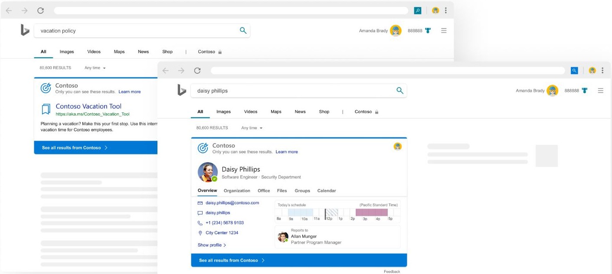The image size is (612, 274).
Task: Click the purple busy block in today's schedule
Action: tap(371, 212)
